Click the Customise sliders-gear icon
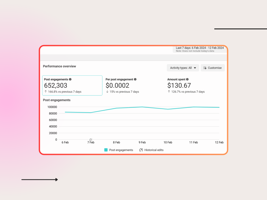The height and width of the screenshot is (200, 267). click(x=205, y=68)
